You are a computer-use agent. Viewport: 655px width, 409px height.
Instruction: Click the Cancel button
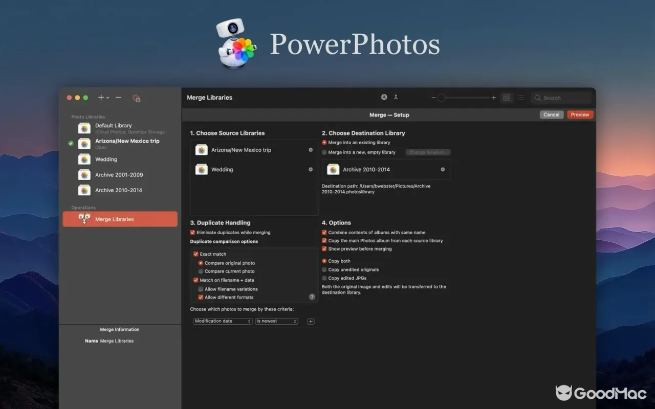click(551, 115)
